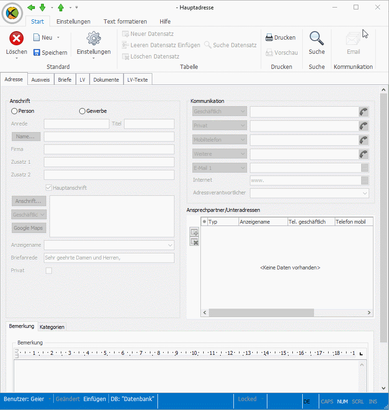Click the green down arrow icon
Screen dimensions: 389x410
point(42,8)
